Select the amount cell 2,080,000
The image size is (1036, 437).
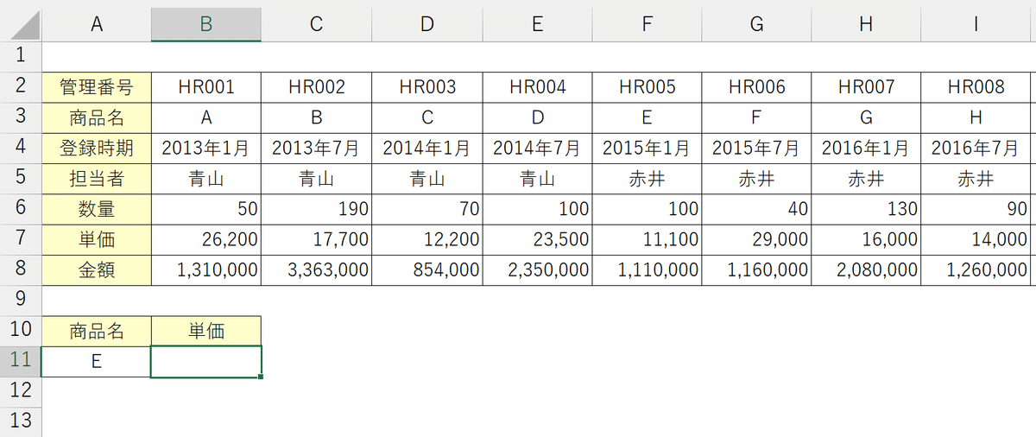866,269
